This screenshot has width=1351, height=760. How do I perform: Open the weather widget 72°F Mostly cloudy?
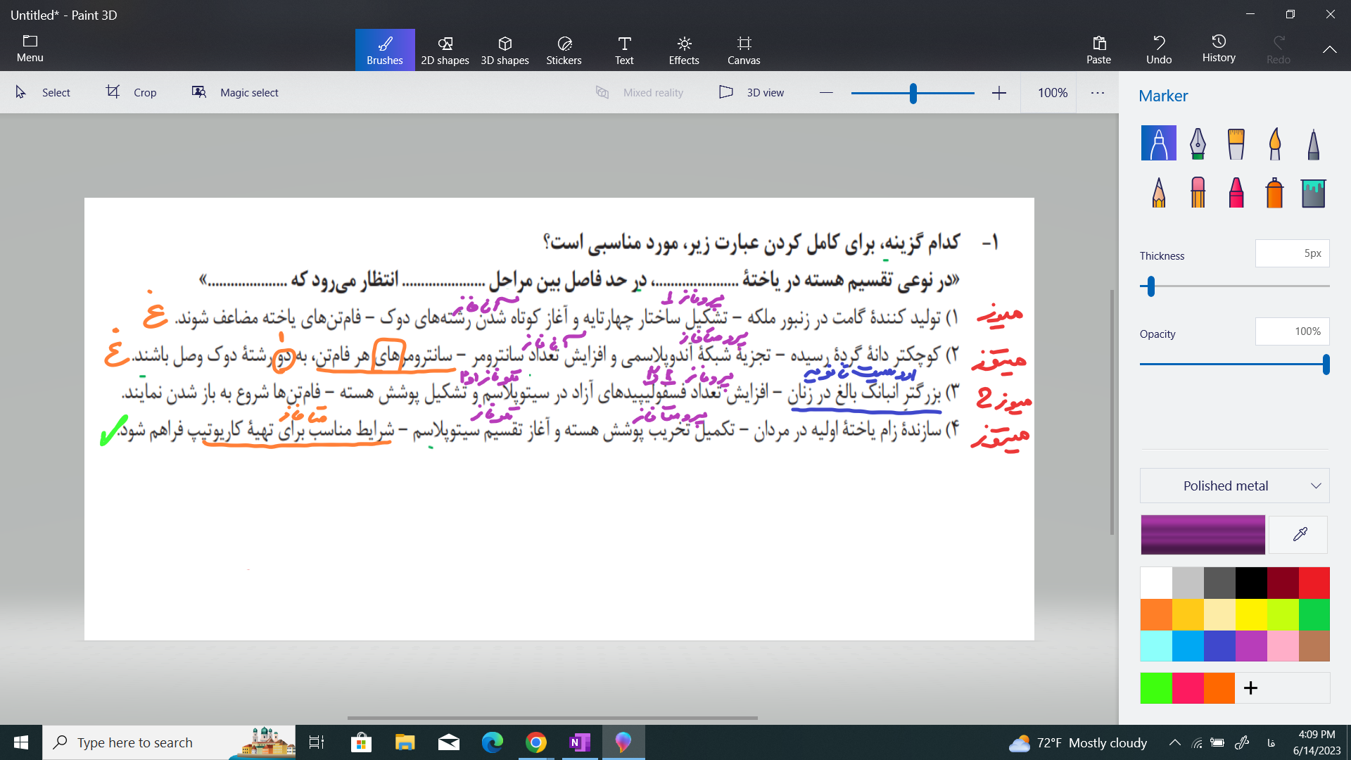click(x=1078, y=742)
